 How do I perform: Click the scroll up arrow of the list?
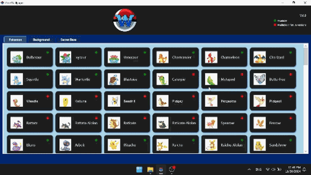pyautogui.click(x=306, y=46)
